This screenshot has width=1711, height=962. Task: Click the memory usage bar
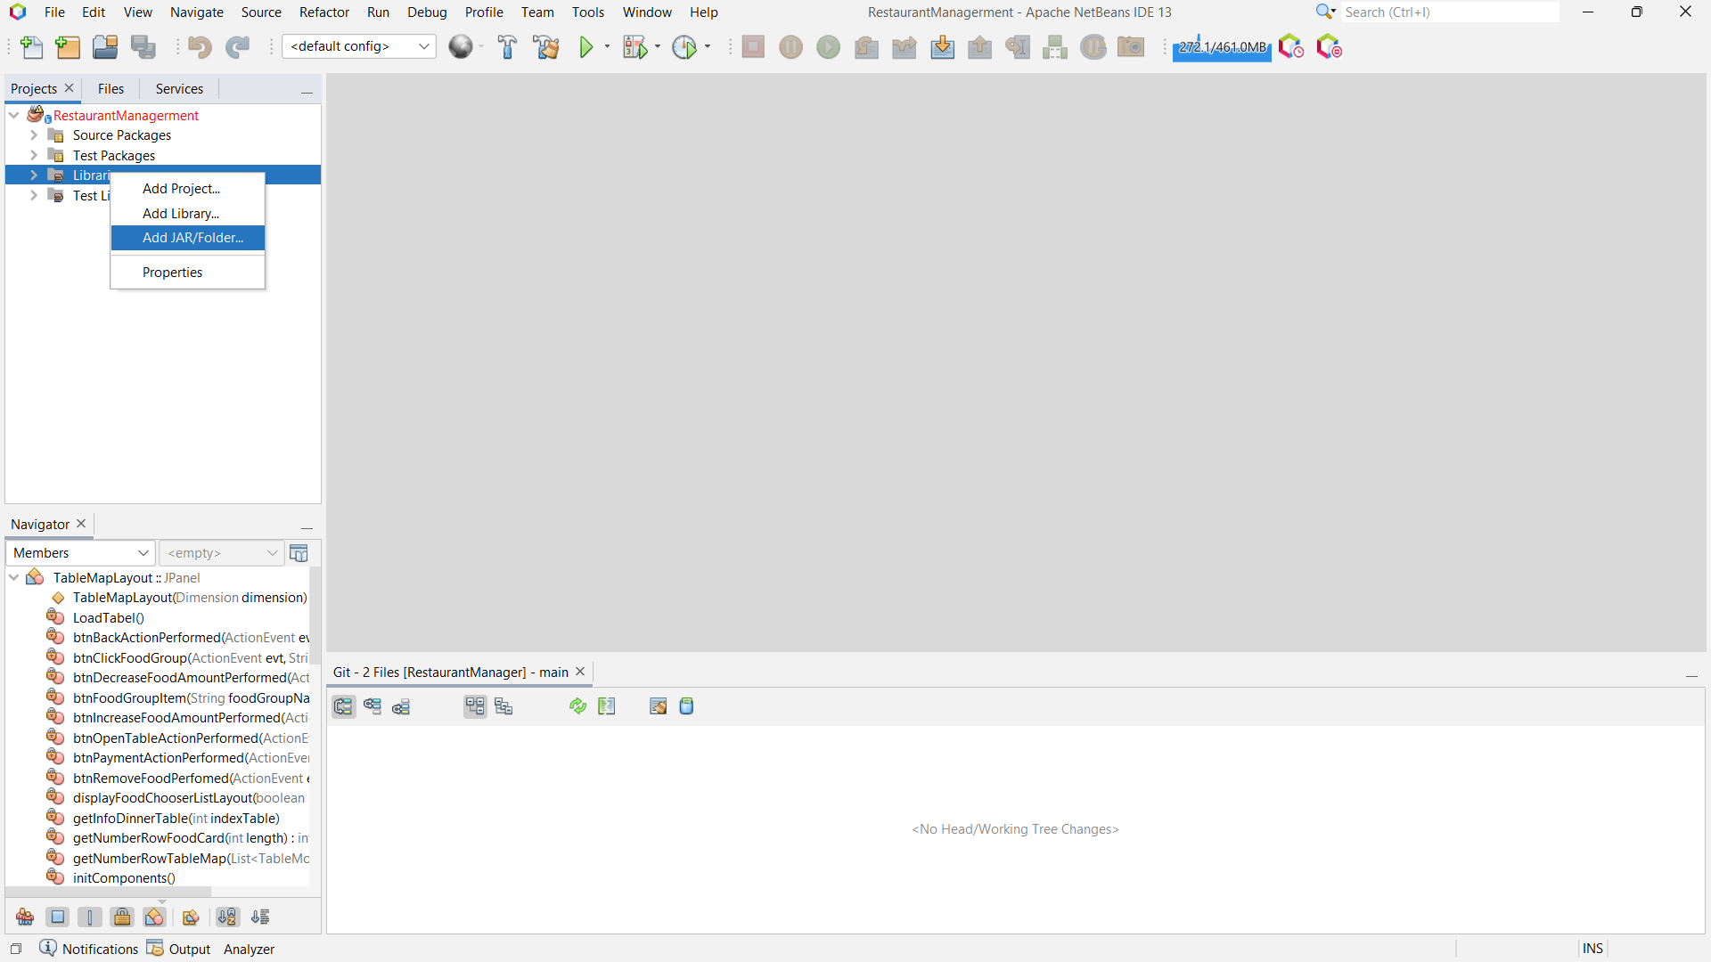tap(1222, 47)
